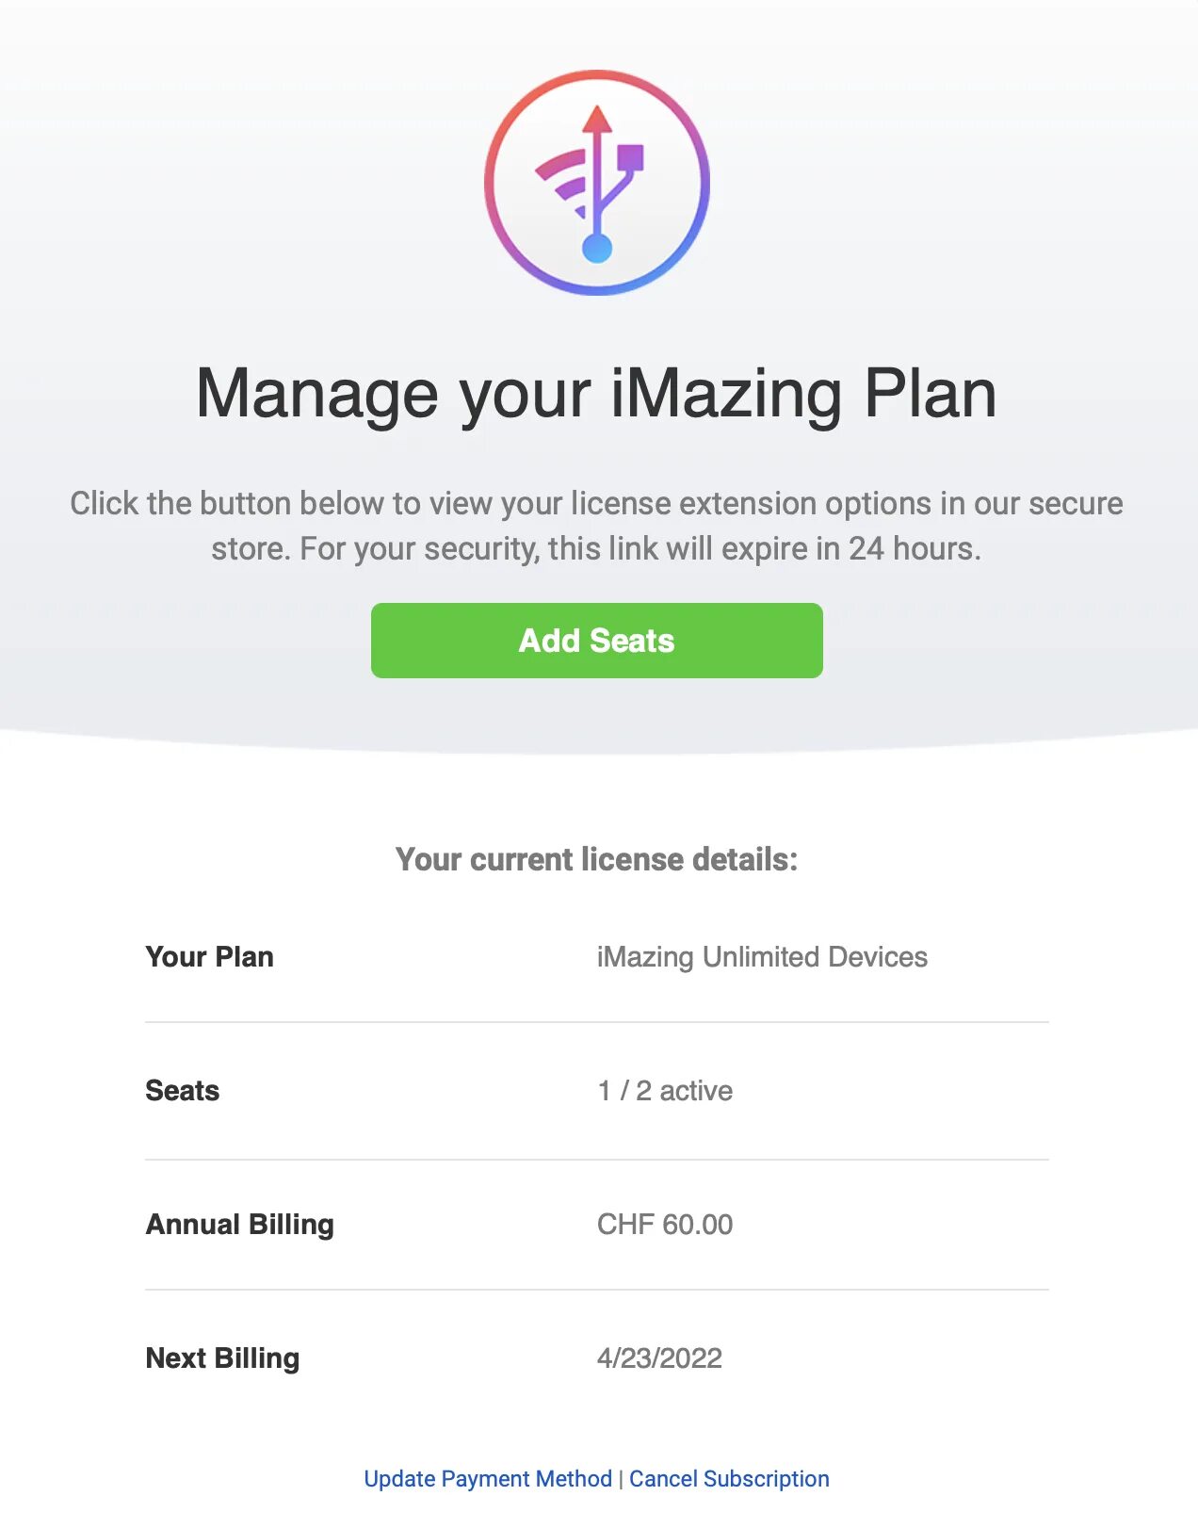Select the Annual Billing label

tap(239, 1225)
